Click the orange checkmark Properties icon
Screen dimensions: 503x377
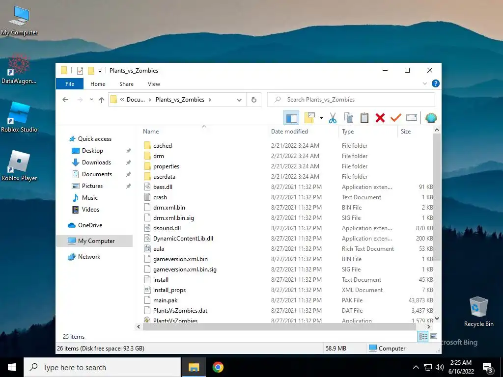point(395,118)
